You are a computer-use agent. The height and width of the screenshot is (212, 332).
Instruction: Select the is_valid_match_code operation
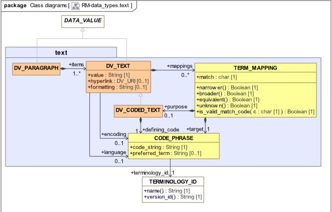pos(255,111)
